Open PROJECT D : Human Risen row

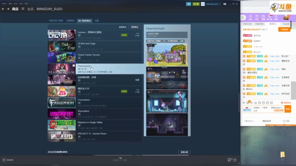pyautogui.click(x=95, y=136)
